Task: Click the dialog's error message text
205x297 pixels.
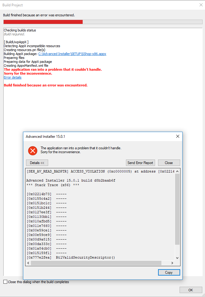Action: (x=81, y=150)
